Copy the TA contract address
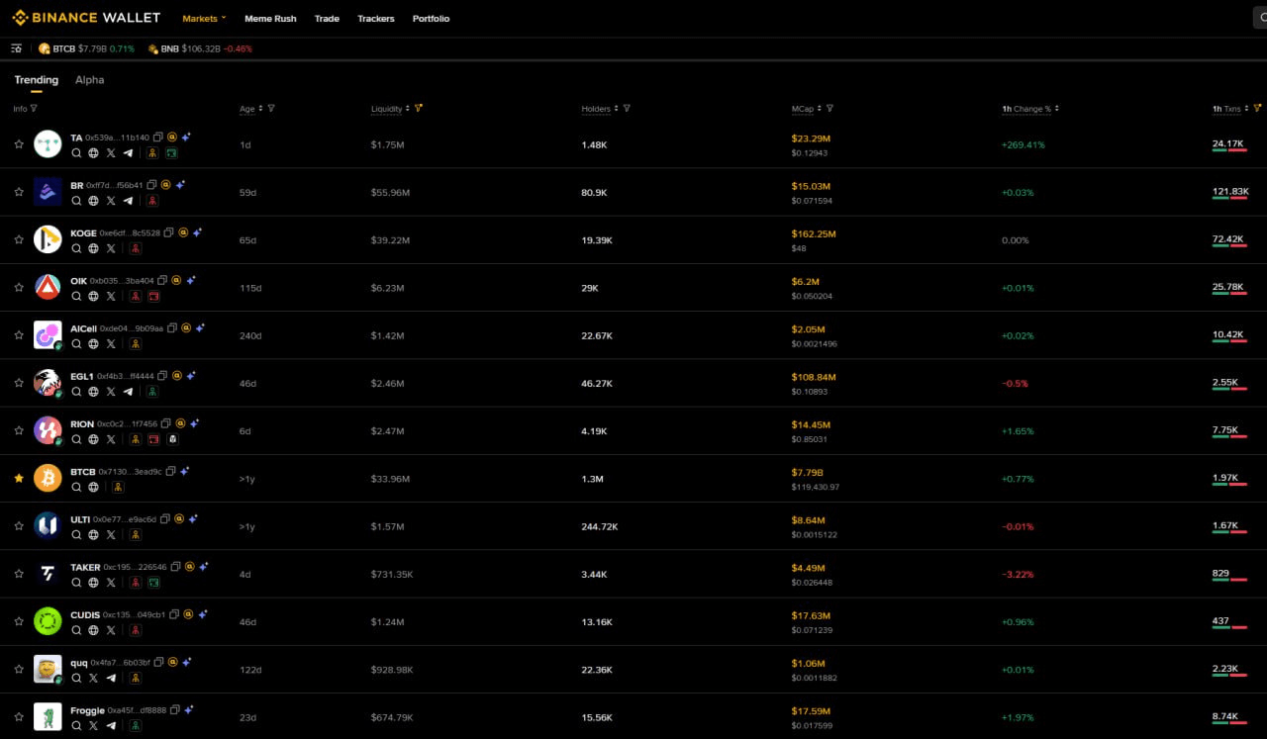Image resolution: width=1267 pixels, height=739 pixels. coord(158,138)
